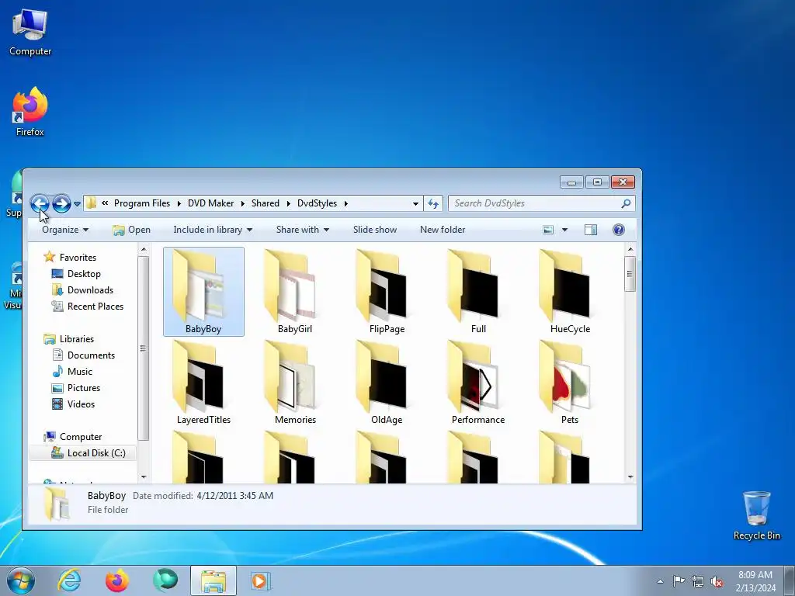Navigate to Program Files in address bar
This screenshot has width=795, height=596.
[142, 203]
